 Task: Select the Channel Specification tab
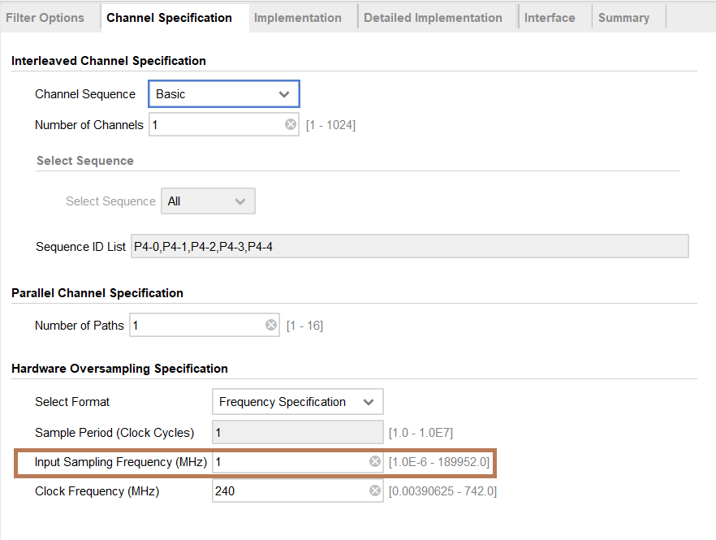point(169,18)
